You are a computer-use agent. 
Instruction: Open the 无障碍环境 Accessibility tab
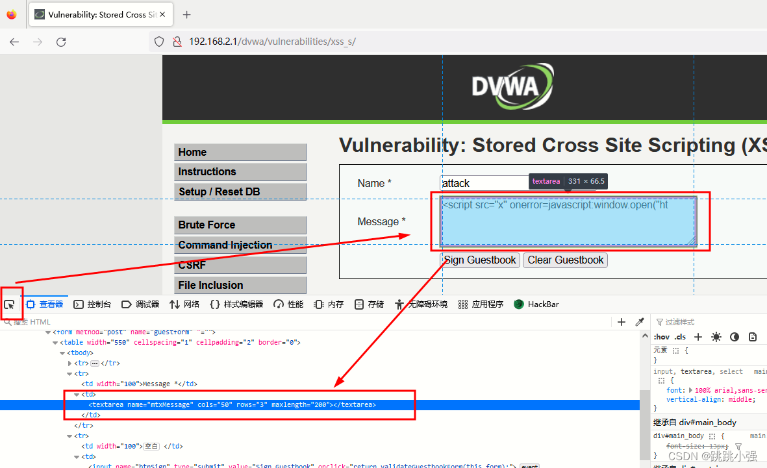pyautogui.click(x=421, y=304)
